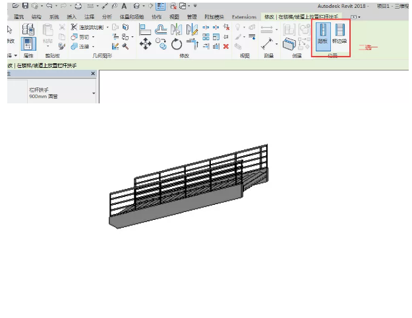Switch to the 视图 (View) ribbon tab
Viewport: 412px width, 318px height.
pos(174,16)
